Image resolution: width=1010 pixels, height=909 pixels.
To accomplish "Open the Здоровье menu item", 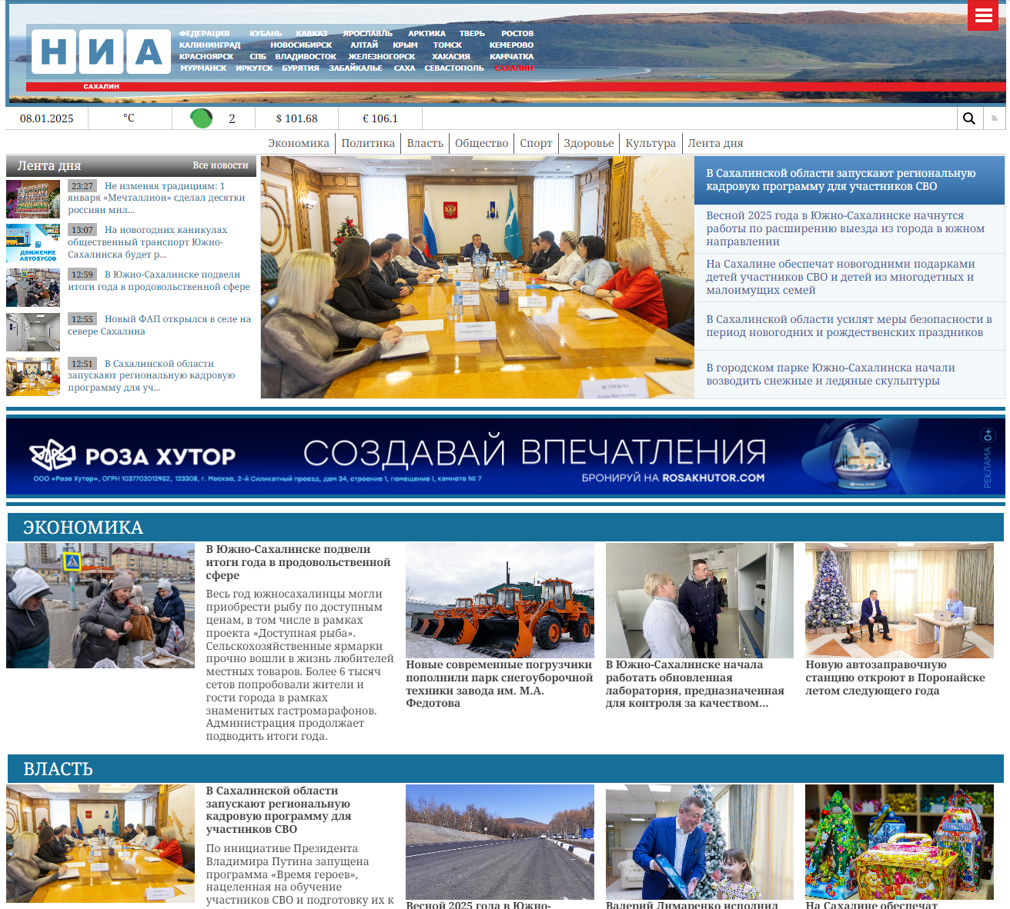I will point(589,143).
